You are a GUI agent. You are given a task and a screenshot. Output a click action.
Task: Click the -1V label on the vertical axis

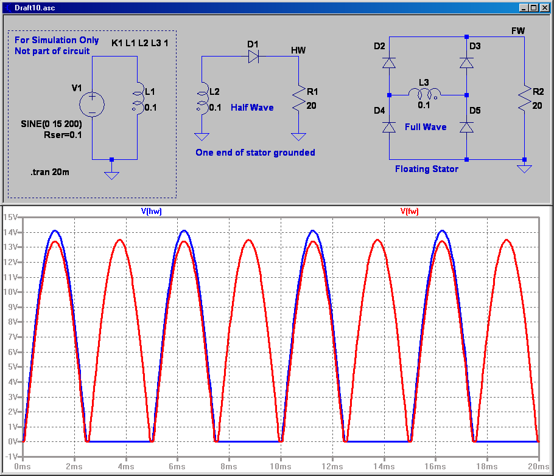[12, 457]
